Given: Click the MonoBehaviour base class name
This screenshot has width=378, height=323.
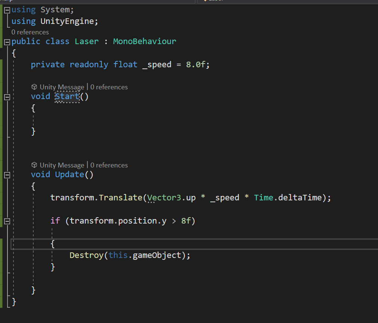Looking at the screenshot, I should [x=144, y=41].
